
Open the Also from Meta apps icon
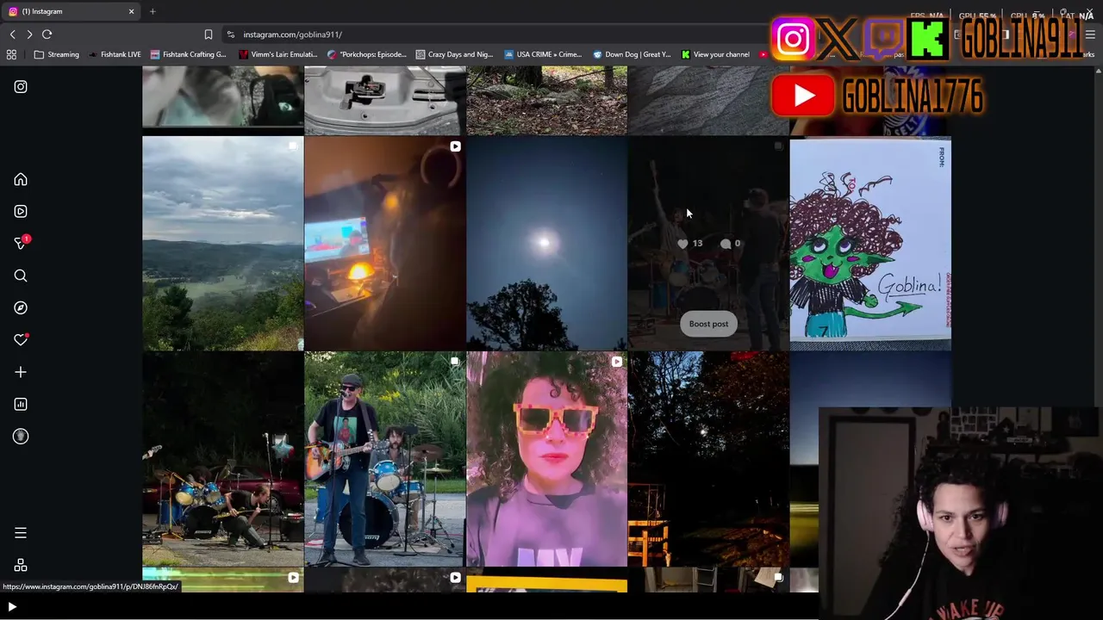[21, 566]
